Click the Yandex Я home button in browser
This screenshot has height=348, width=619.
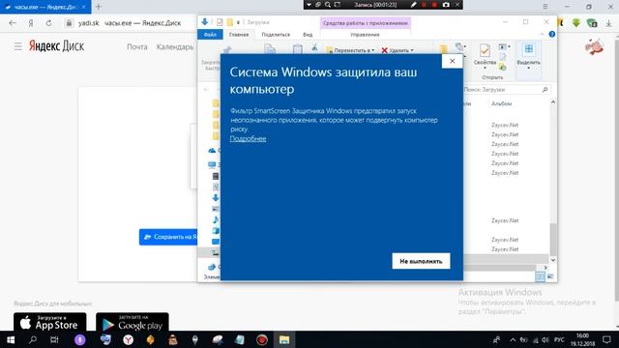[x=31, y=23]
